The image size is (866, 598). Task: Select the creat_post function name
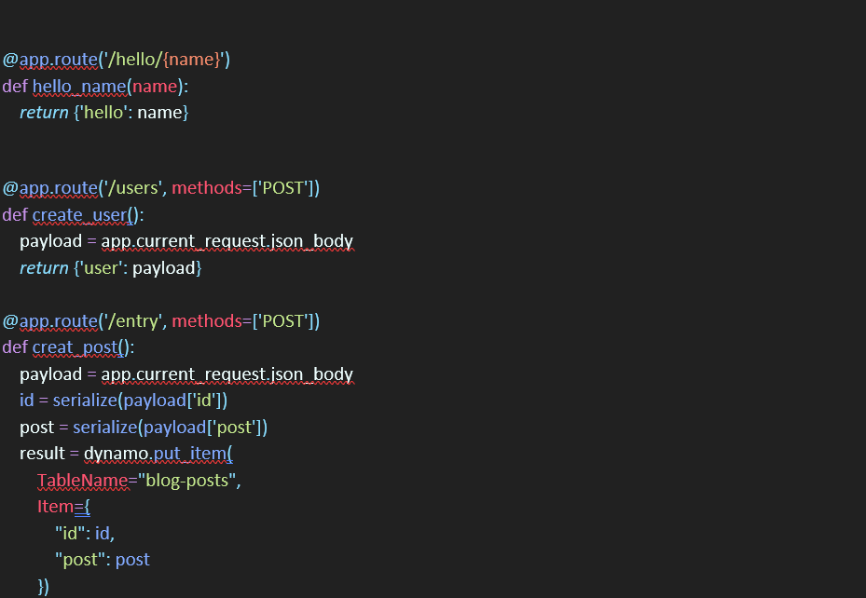[x=75, y=347]
